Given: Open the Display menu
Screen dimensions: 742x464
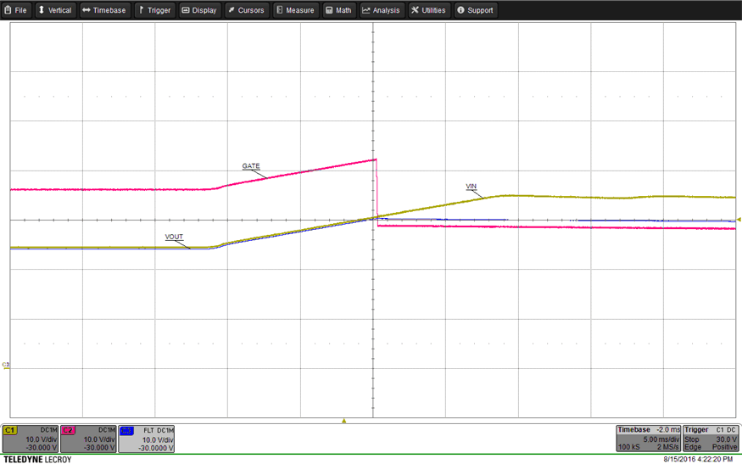Looking at the screenshot, I should pos(199,10).
